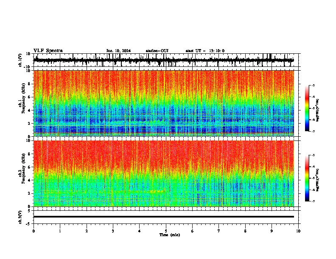Click the "-7" label on ch.1 color scale
The image size is (336, 259).
coord(313,131)
